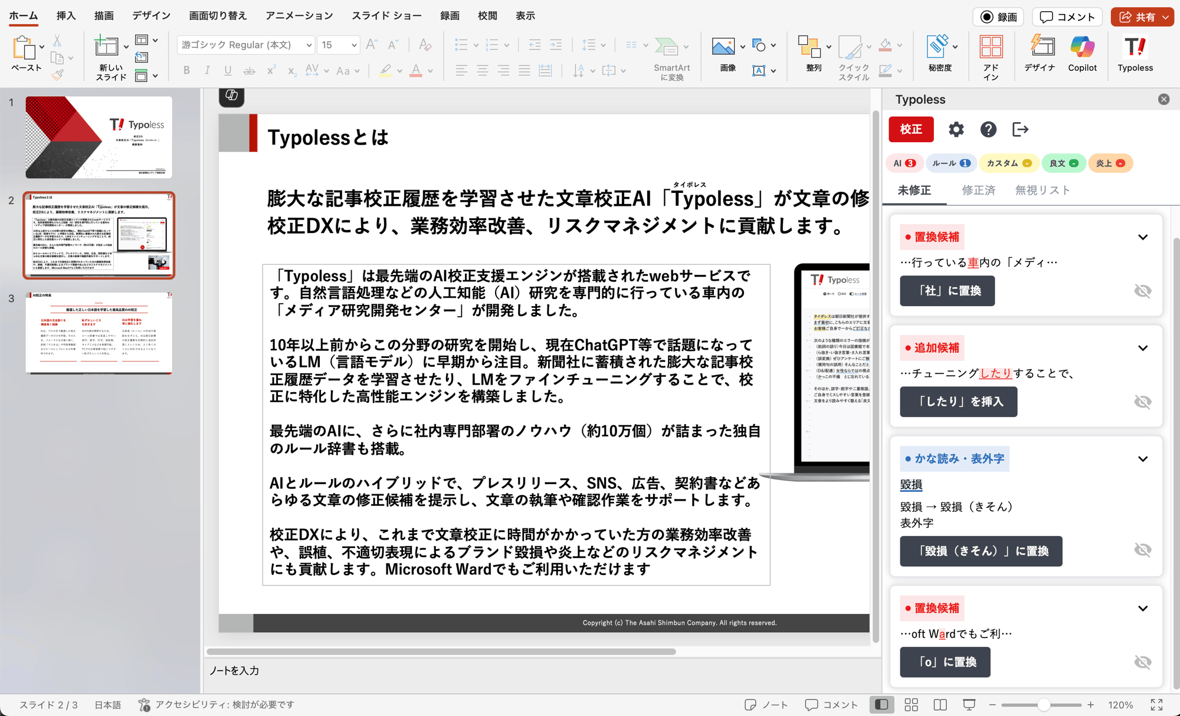Expand the かな読み・表外字 card chevron

tap(1143, 459)
